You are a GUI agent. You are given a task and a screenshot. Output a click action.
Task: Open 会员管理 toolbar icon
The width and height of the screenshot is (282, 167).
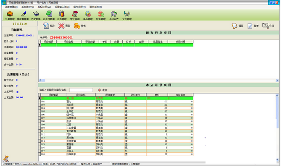pos(62,16)
